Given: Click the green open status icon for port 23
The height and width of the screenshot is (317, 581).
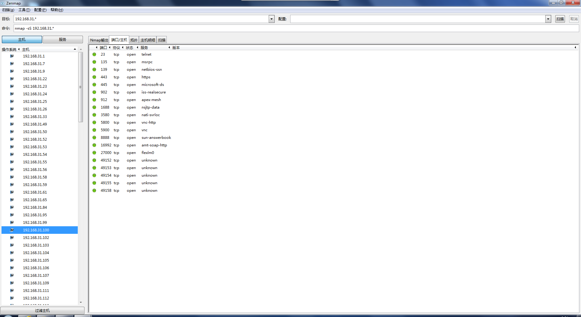Looking at the screenshot, I should pyautogui.click(x=94, y=54).
